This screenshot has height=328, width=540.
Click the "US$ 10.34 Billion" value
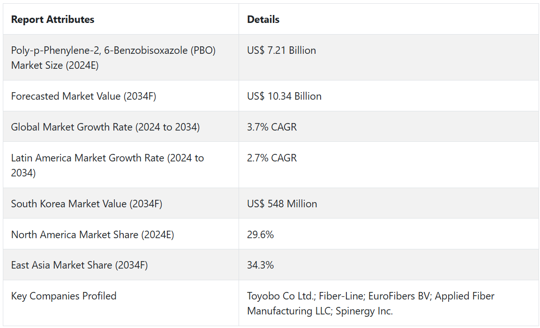pyautogui.click(x=284, y=96)
